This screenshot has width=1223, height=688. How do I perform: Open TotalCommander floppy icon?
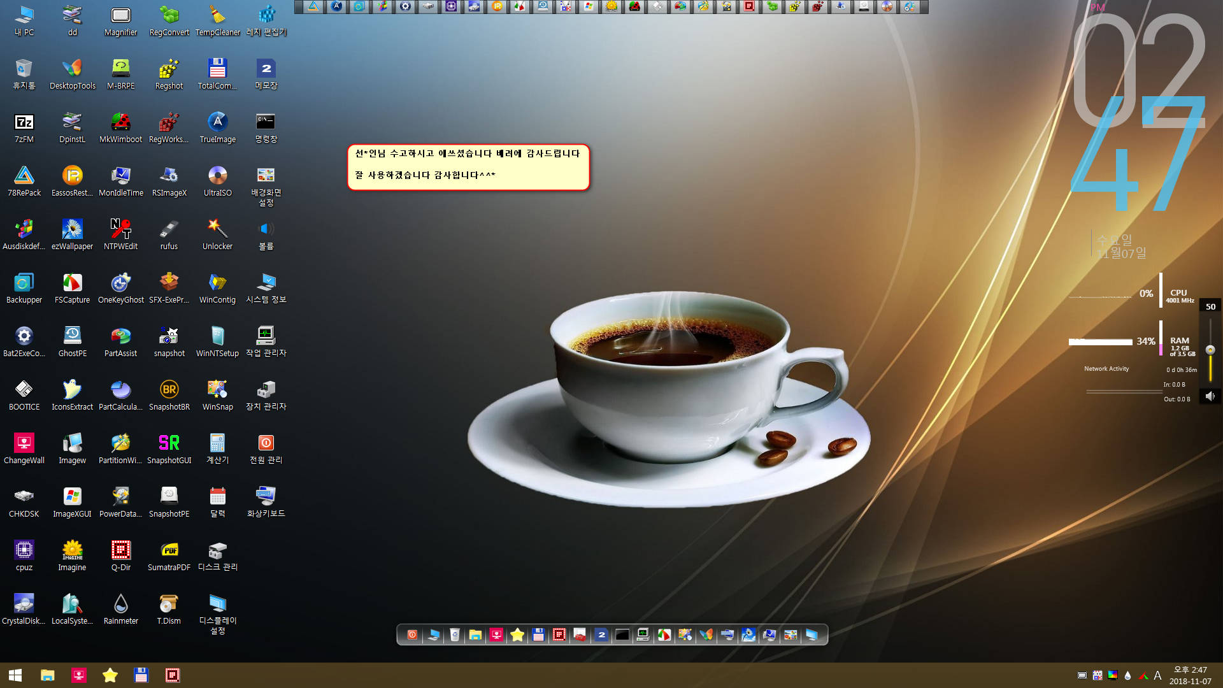pos(218,73)
